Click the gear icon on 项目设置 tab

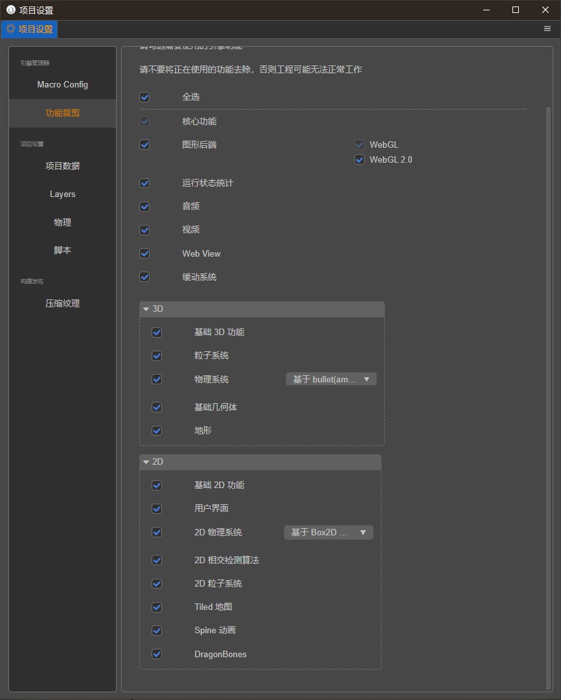10,29
